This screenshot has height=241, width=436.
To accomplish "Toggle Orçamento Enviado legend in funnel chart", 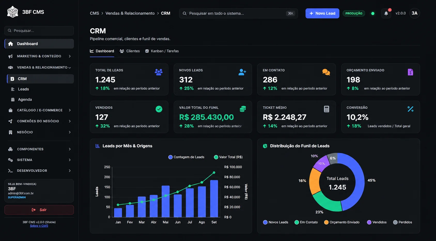I will point(342,222).
